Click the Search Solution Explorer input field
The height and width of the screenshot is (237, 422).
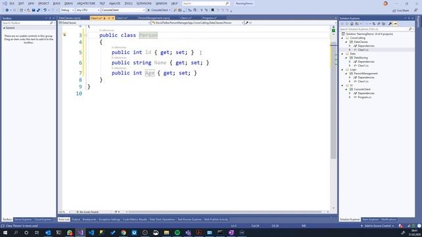[x=374, y=29]
